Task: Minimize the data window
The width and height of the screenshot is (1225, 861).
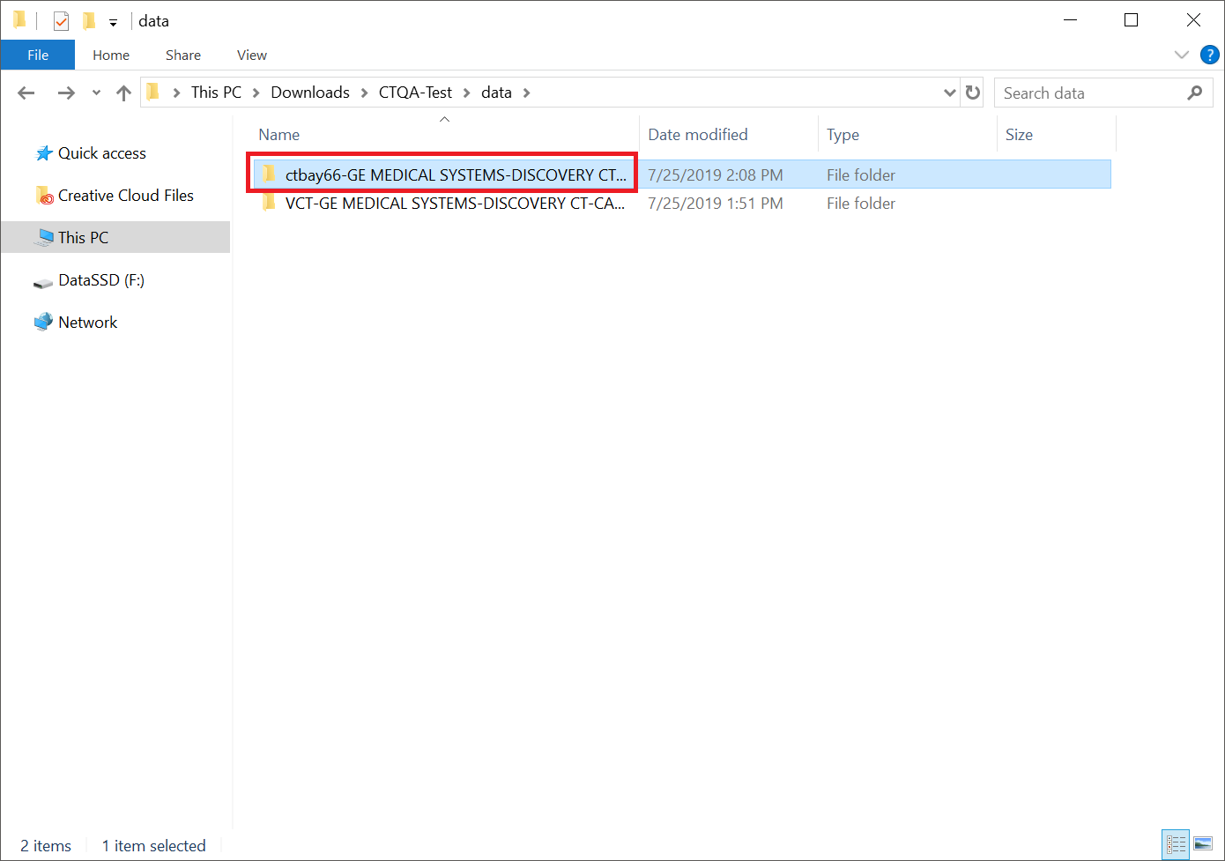Action: [x=1071, y=19]
